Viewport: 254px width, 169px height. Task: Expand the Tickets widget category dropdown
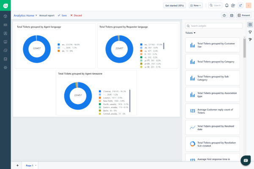pos(190,33)
